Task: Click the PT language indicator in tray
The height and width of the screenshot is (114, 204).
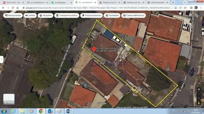Action: [173, 111]
